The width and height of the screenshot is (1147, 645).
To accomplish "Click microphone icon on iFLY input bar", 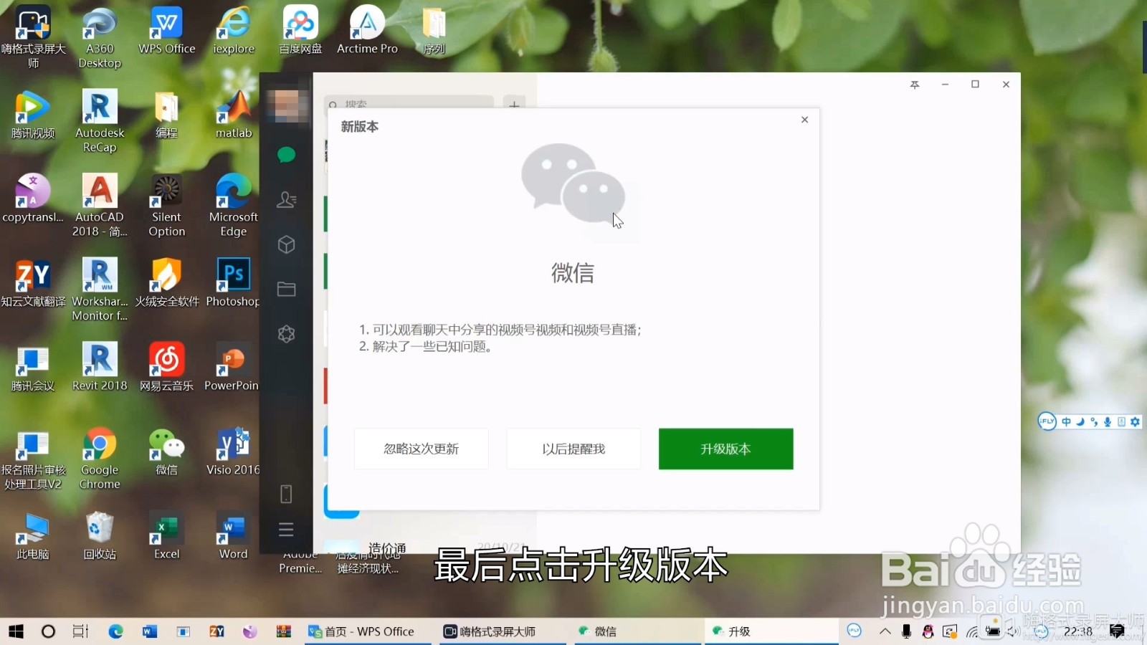I will (x=1108, y=421).
